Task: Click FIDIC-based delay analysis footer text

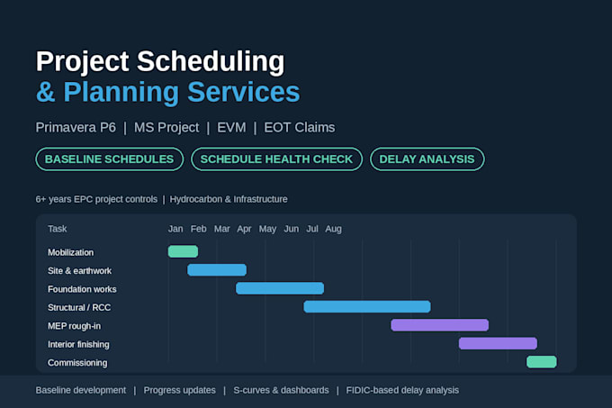Action: [402, 390]
